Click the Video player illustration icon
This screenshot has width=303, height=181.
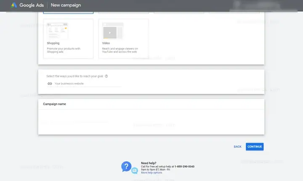coord(113,31)
